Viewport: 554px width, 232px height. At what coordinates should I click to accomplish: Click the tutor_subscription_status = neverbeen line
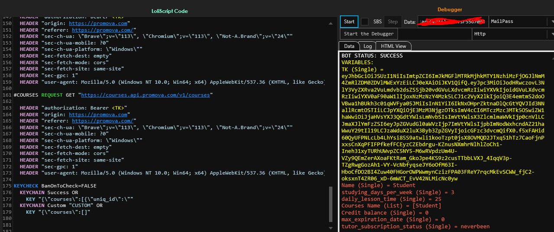[x=415, y=226]
